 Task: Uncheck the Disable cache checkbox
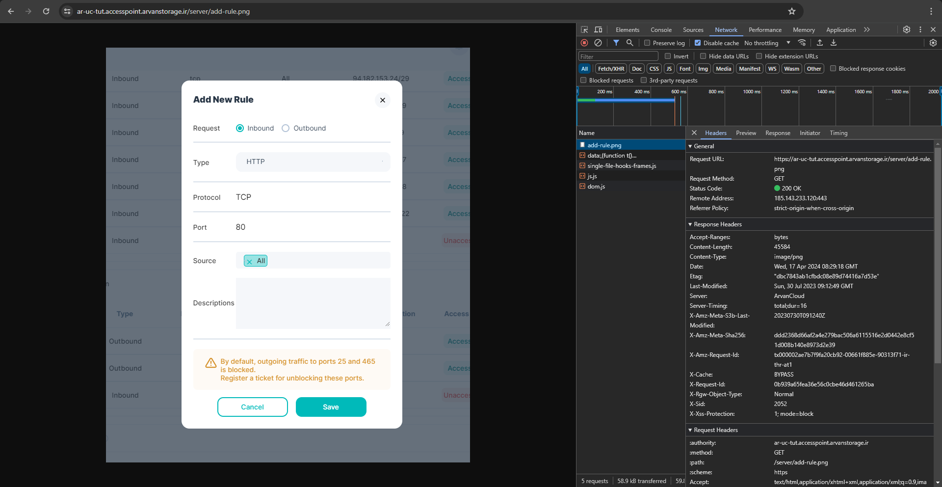coord(698,43)
